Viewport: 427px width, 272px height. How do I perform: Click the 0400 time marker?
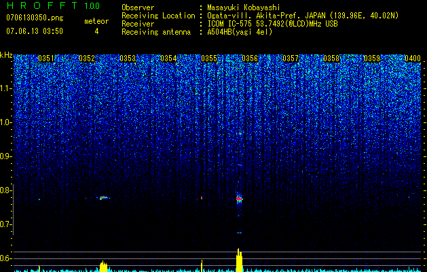point(413,58)
